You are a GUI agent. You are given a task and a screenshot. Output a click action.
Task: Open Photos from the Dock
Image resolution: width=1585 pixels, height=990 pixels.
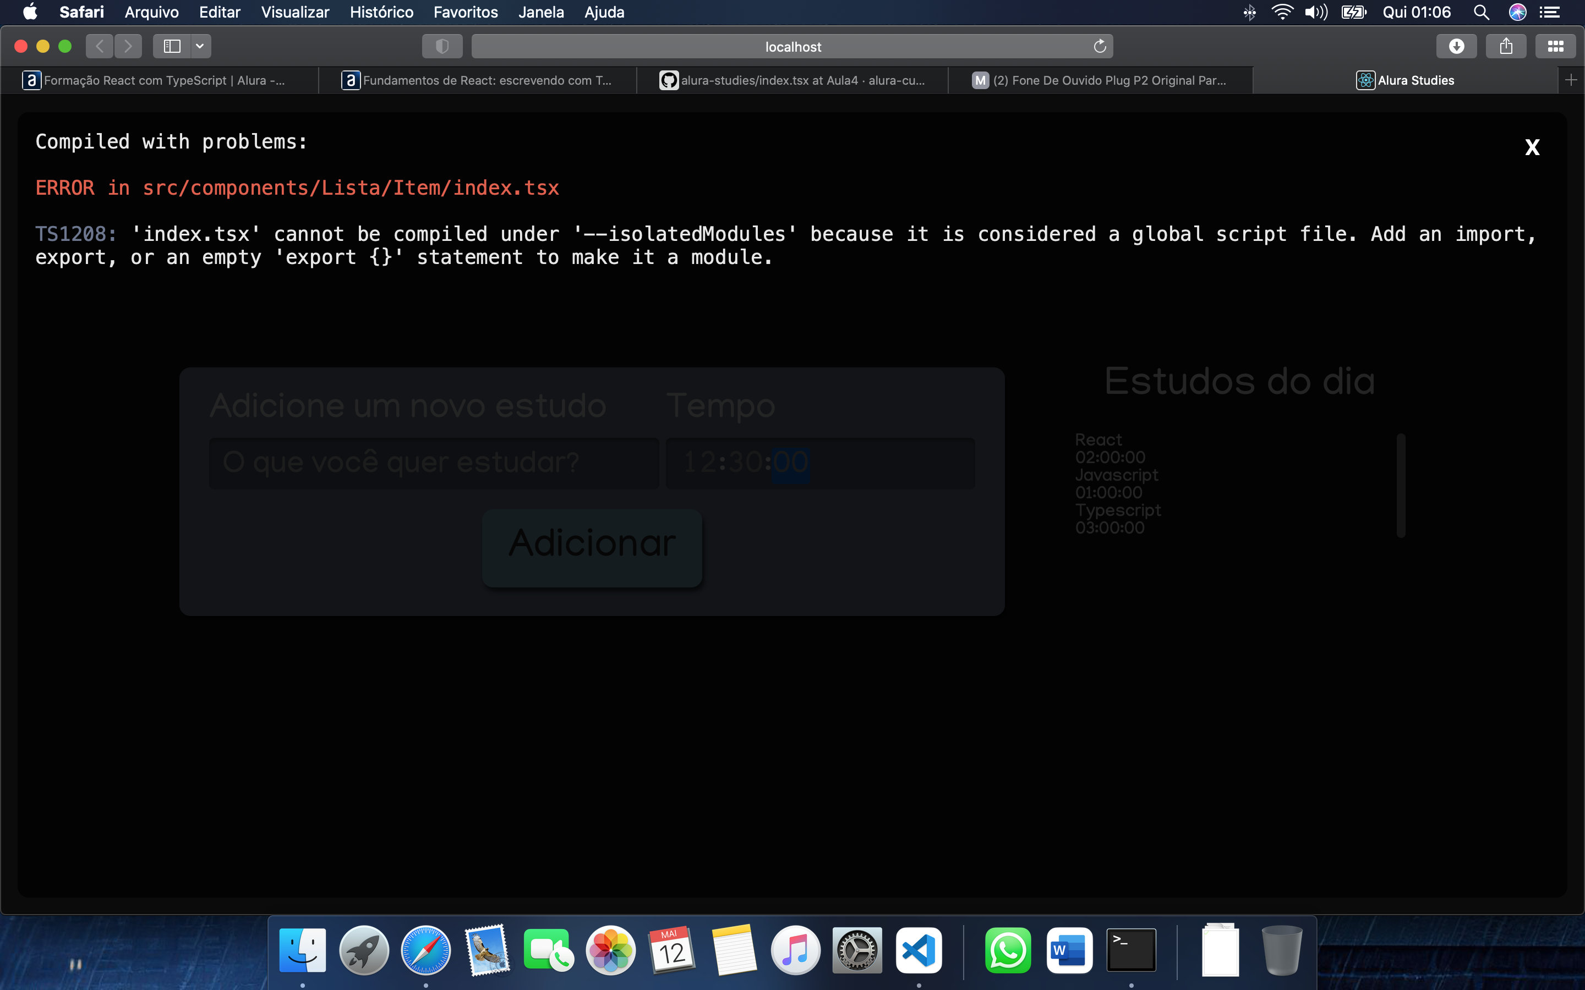[610, 950]
